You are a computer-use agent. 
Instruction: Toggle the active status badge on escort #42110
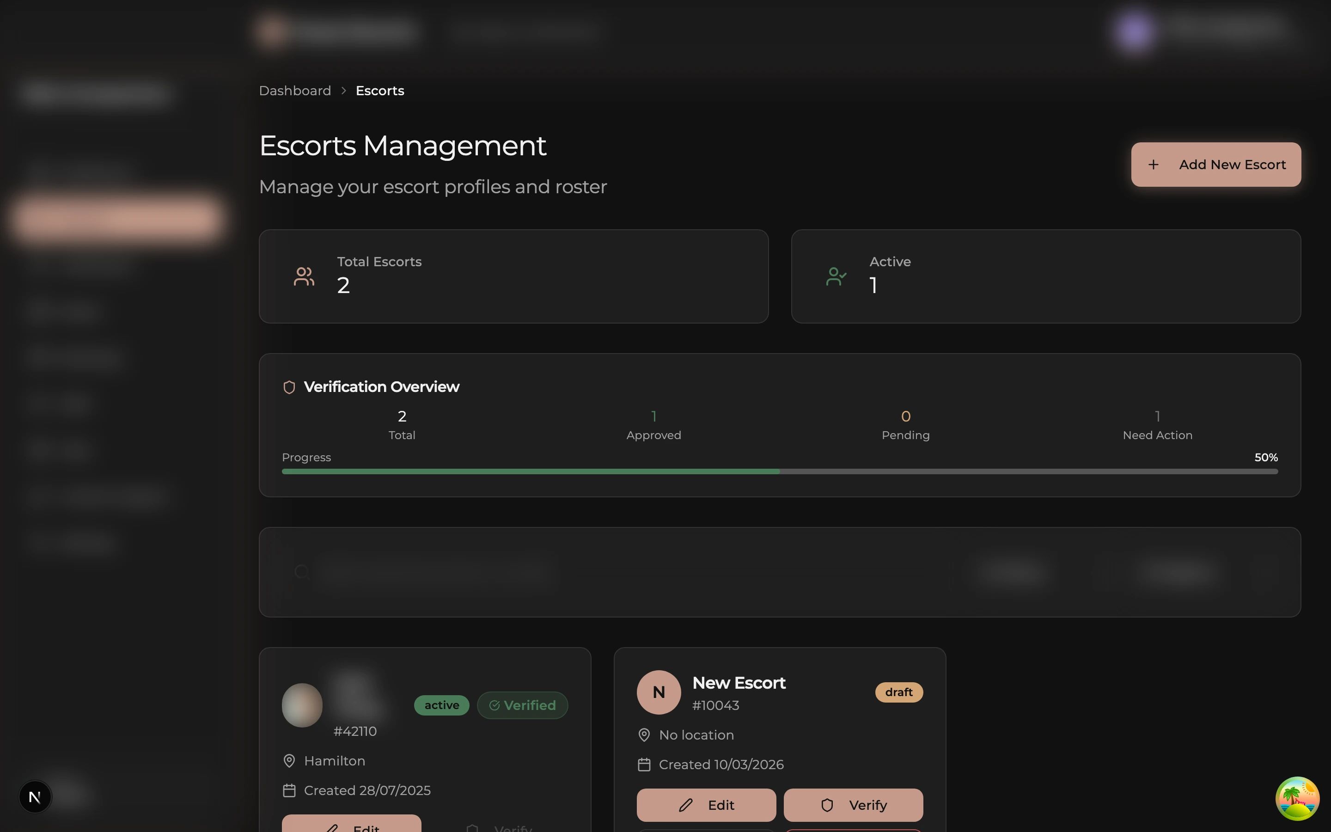pyautogui.click(x=442, y=705)
